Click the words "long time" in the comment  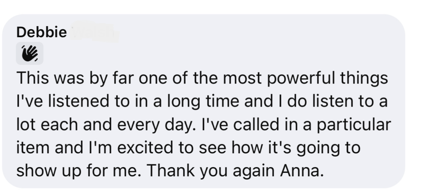203,101
